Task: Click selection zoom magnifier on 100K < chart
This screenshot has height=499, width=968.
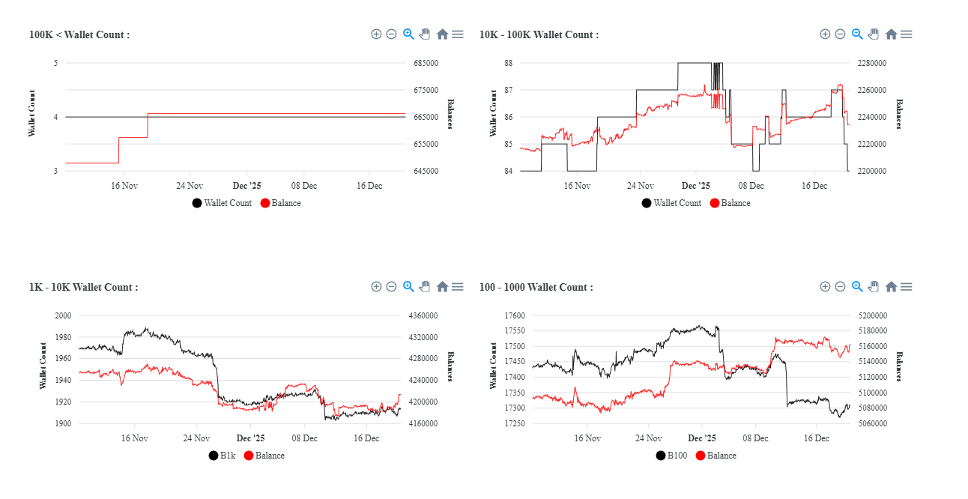Action: click(x=408, y=34)
